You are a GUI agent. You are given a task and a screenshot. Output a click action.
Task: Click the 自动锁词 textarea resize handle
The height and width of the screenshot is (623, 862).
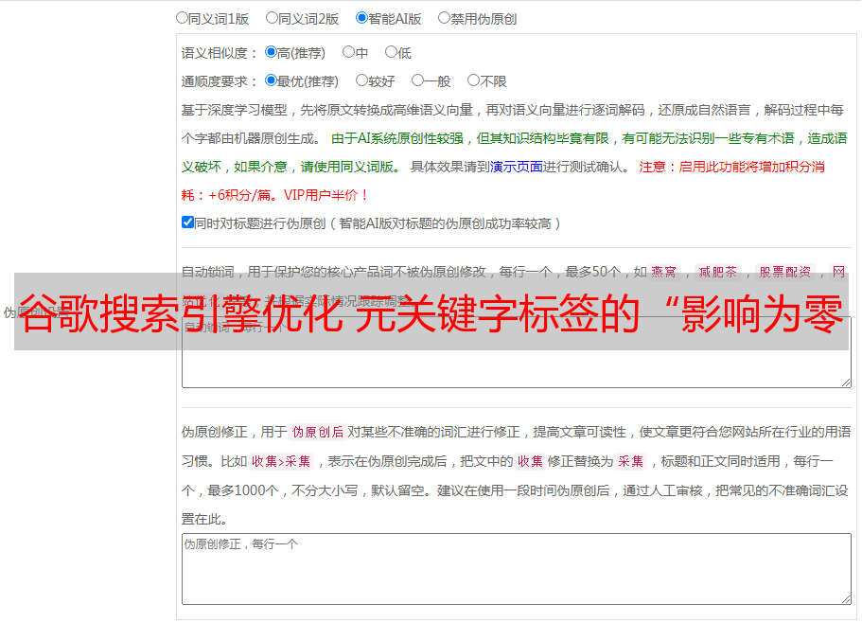pyautogui.click(x=846, y=383)
